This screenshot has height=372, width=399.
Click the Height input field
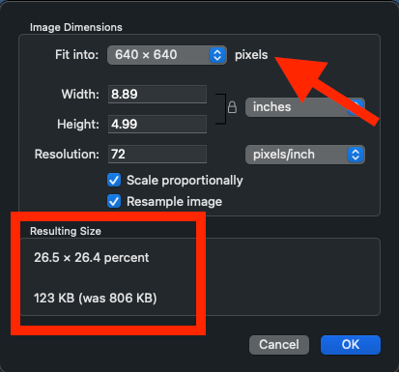157,124
